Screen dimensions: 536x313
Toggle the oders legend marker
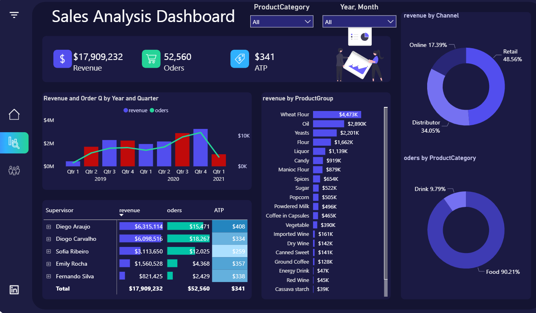tap(152, 110)
